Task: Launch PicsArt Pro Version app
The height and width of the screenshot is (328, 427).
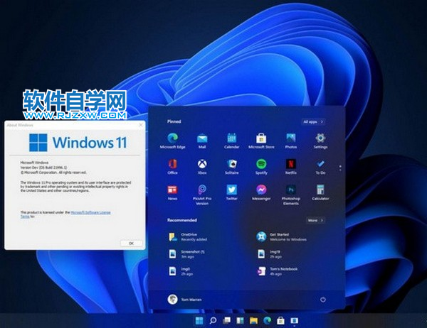Action: [202, 195]
